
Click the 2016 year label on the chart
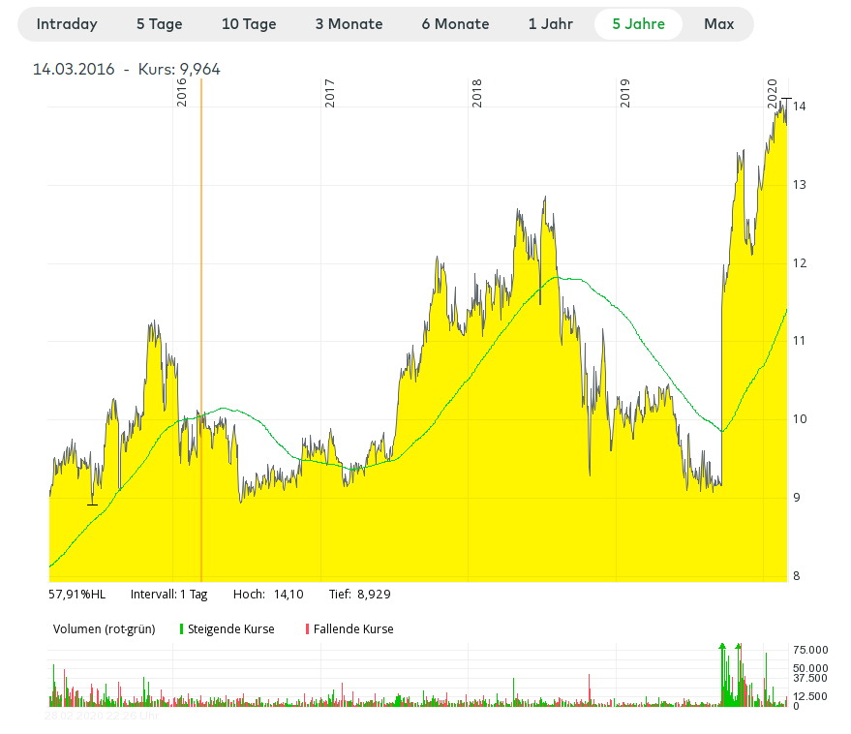click(182, 93)
